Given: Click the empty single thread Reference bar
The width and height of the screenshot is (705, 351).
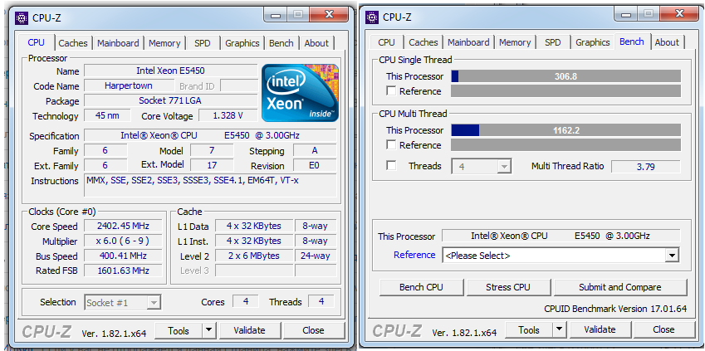Looking at the screenshot, I should click(x=565, y=91).
